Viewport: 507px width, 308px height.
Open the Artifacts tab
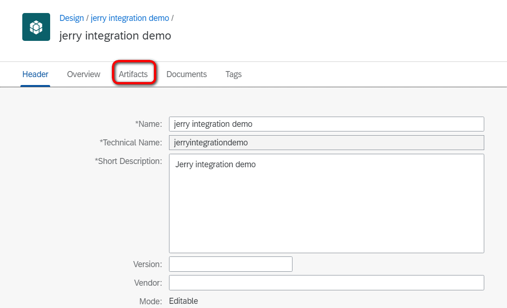click(x=133, y=74)
